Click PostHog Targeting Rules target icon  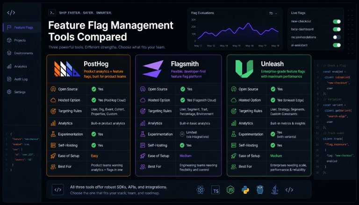point(53,111)
